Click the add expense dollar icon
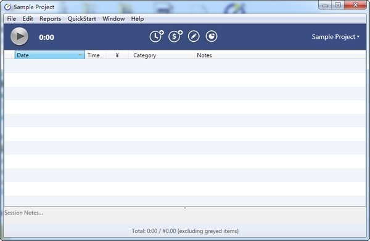 (x=175, y=36)
